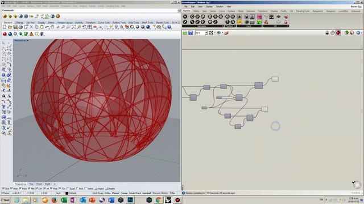
Task: Toggle End osnap checkbox
Action: [3, 189]
